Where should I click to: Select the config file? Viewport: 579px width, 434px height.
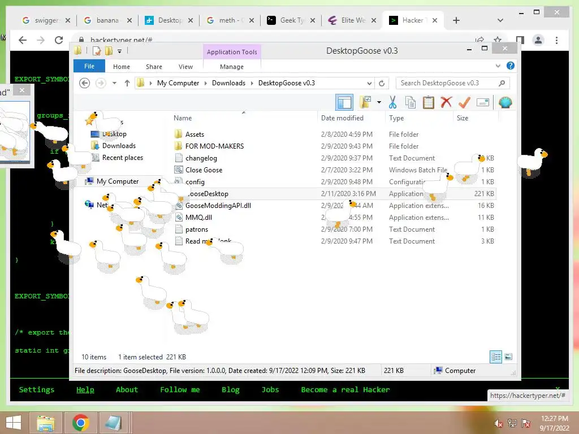[x=195, y=181]
